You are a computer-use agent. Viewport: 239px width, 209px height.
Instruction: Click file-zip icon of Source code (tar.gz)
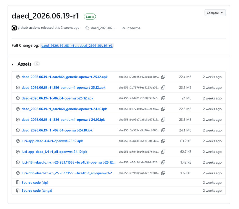18,191
